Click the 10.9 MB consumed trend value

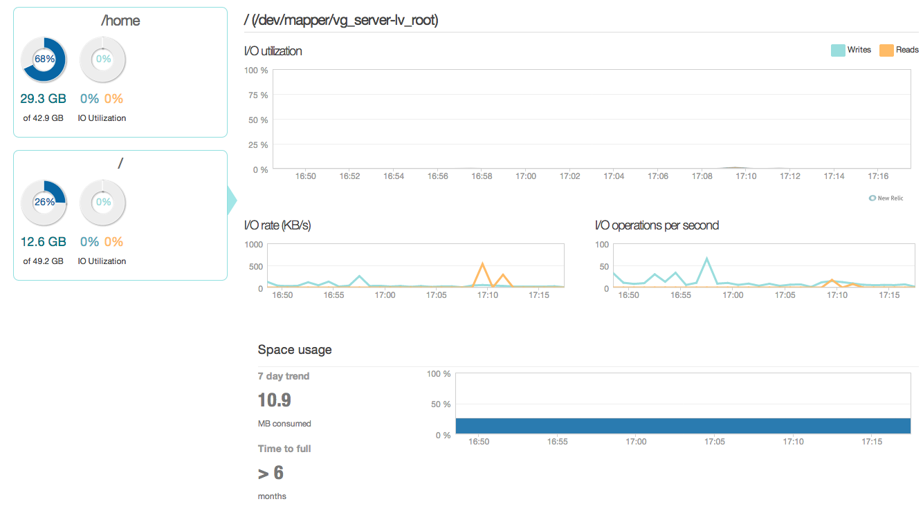[275, 400]
